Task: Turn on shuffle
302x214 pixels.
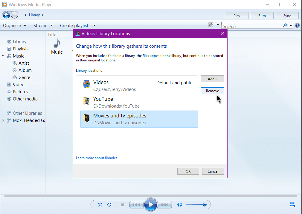Action: [x=100, y=204]
